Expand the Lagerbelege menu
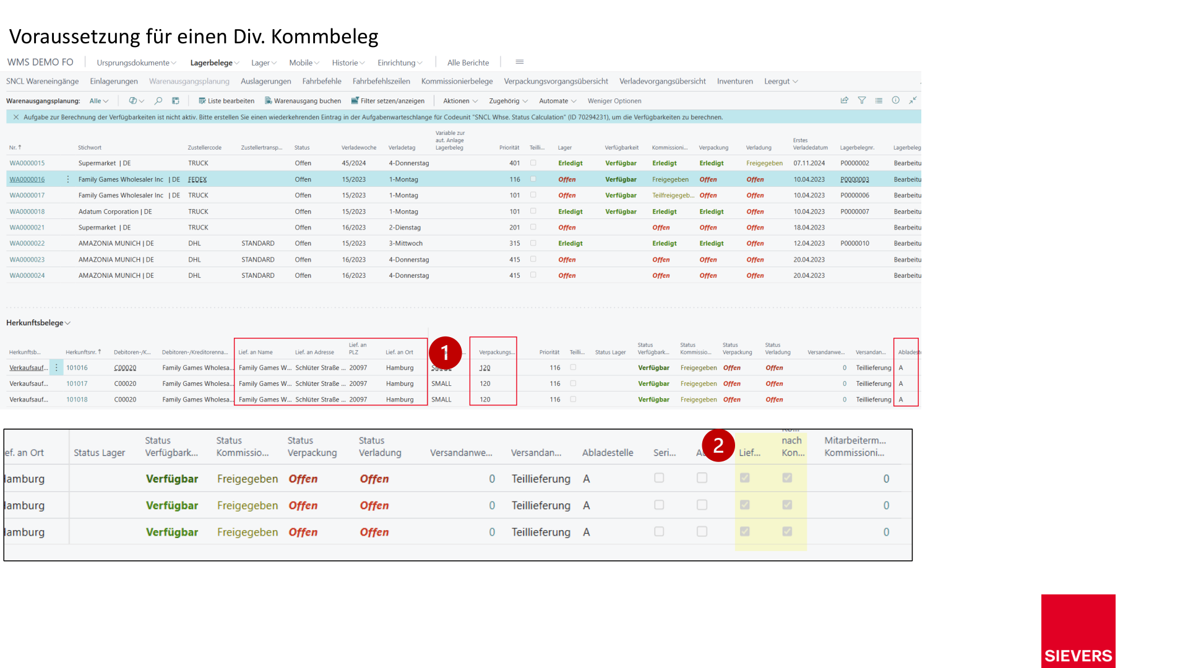Image resolution: width=1188 pixels, height=668 pixels. pos(215,62)
